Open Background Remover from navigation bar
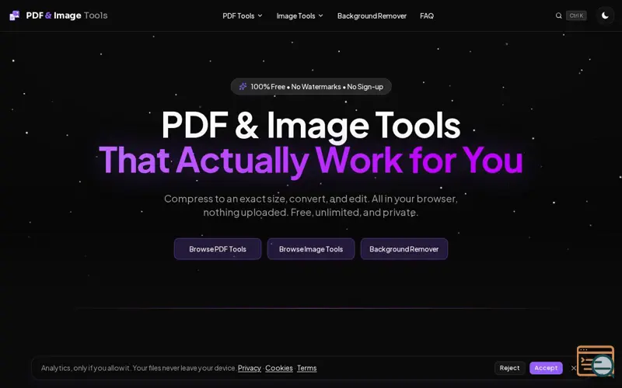622x388 pixels. [372, 16]
